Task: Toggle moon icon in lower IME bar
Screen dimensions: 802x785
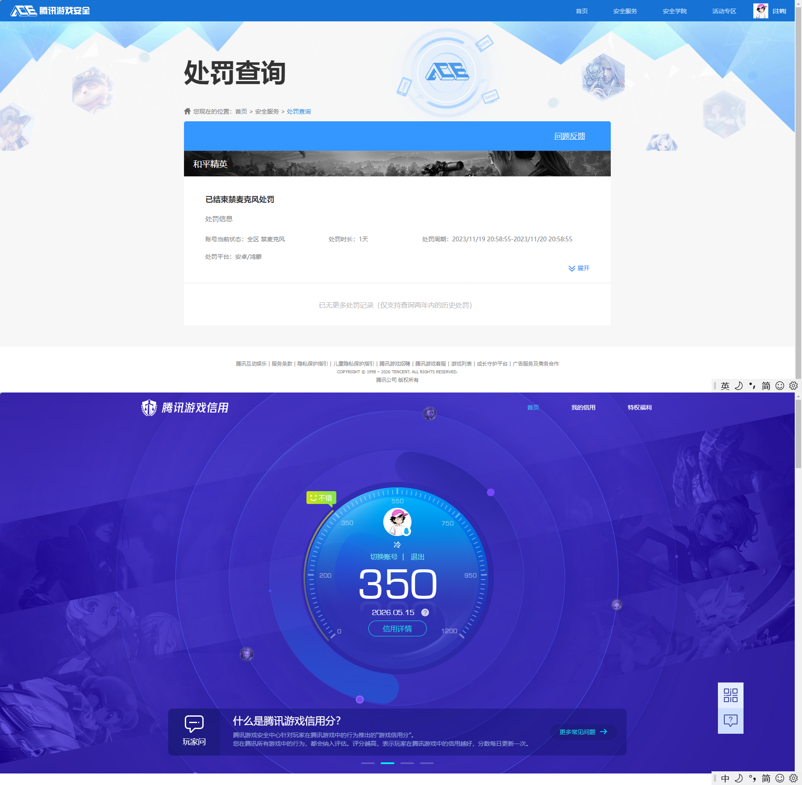Action: [x=739, y=779]
